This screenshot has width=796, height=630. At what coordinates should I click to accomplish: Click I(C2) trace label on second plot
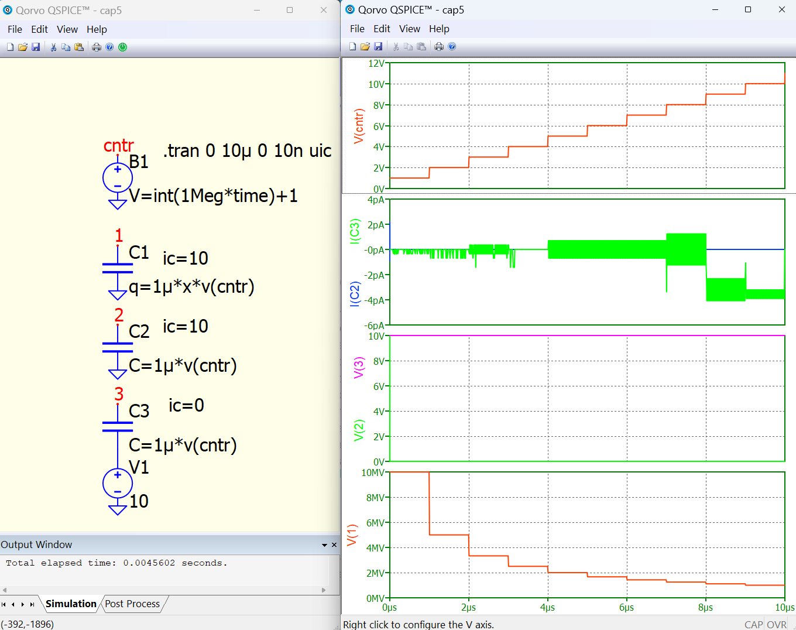click(355, 294)
